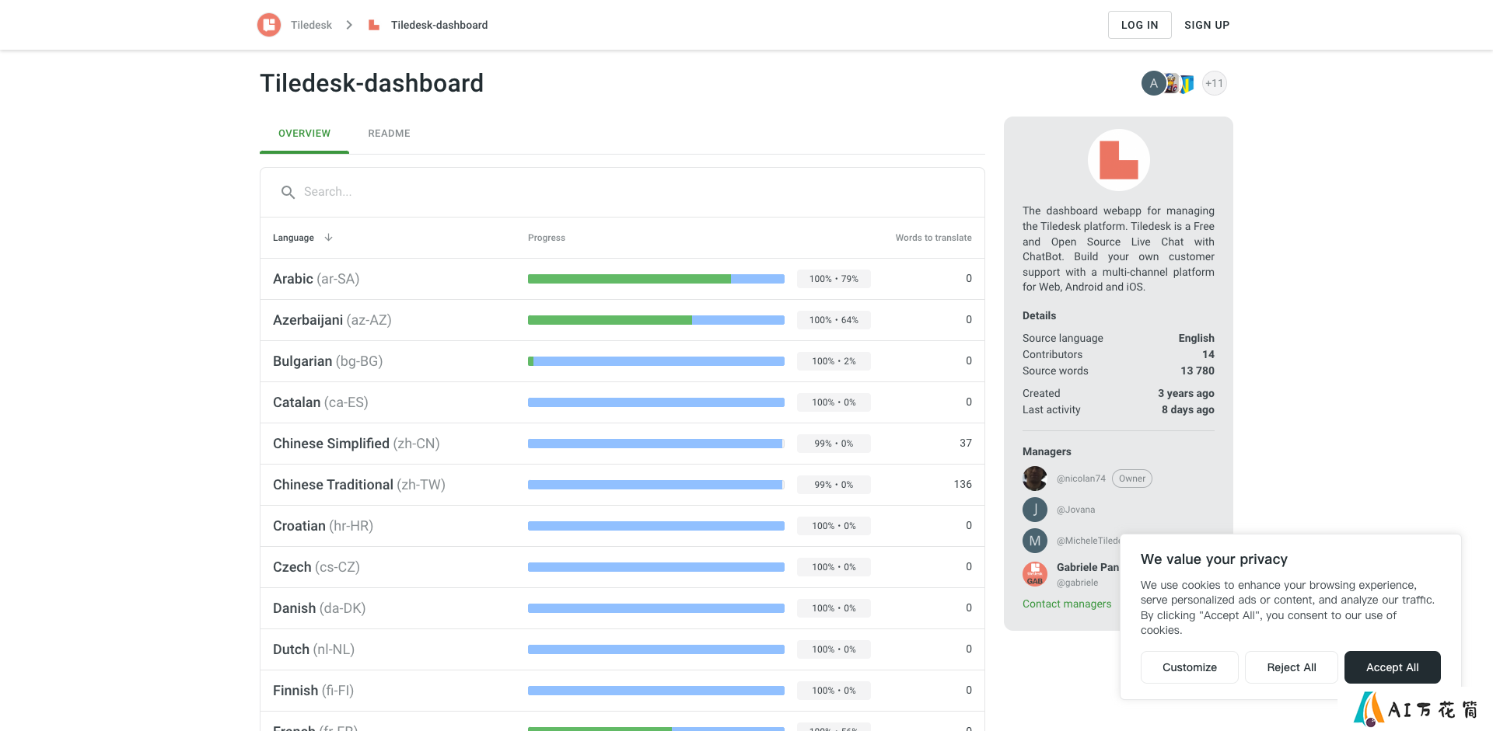This screenshot has width=1493, height=731.
Task: Open Chinese Simplified (zh-CN) row
Action: (622, 444)
